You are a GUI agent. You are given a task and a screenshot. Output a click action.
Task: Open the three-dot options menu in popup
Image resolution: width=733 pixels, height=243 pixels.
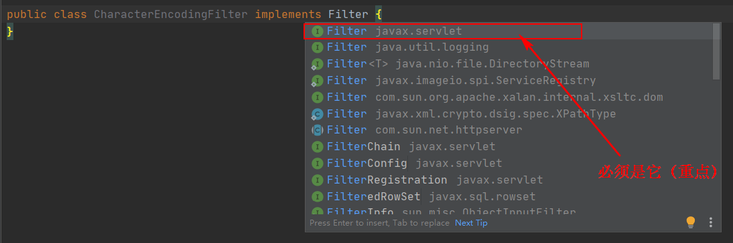711,222
